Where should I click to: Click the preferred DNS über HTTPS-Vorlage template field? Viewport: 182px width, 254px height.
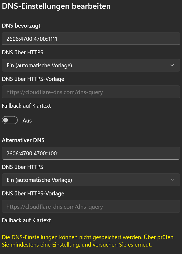(91, 92)
